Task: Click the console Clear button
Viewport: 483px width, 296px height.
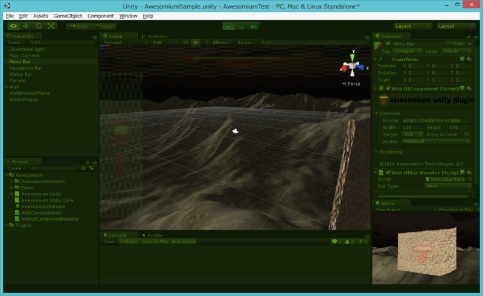Action: (109, 242)
